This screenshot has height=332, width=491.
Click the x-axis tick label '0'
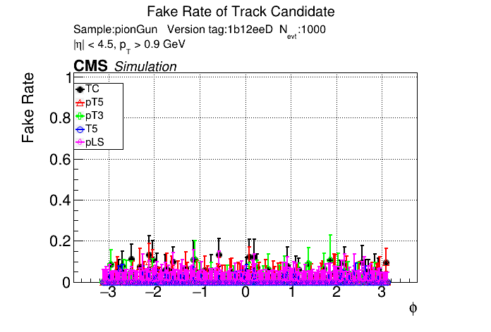[x=245, y=293]
